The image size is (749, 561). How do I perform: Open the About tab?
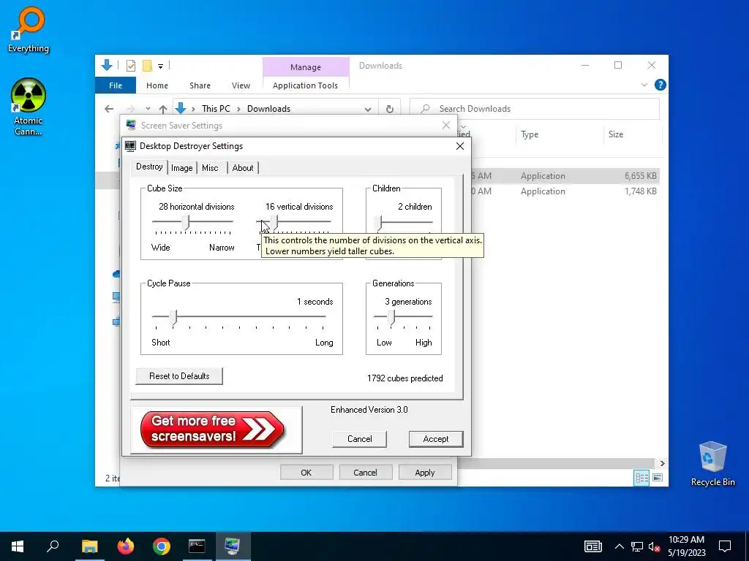(243, 168)
